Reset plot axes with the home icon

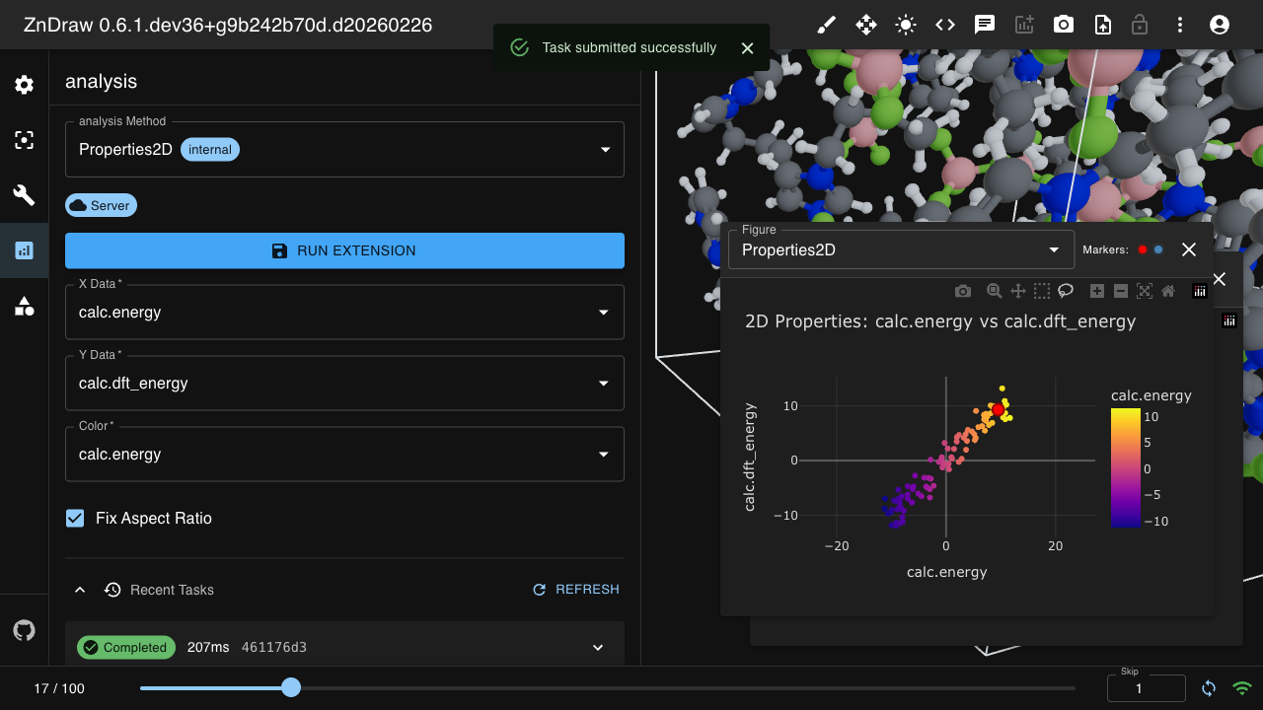click(x=1168, y=291)
